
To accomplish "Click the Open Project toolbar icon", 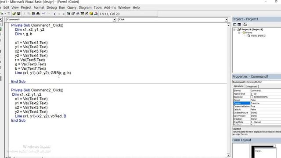I will click(x=14, y=14).
